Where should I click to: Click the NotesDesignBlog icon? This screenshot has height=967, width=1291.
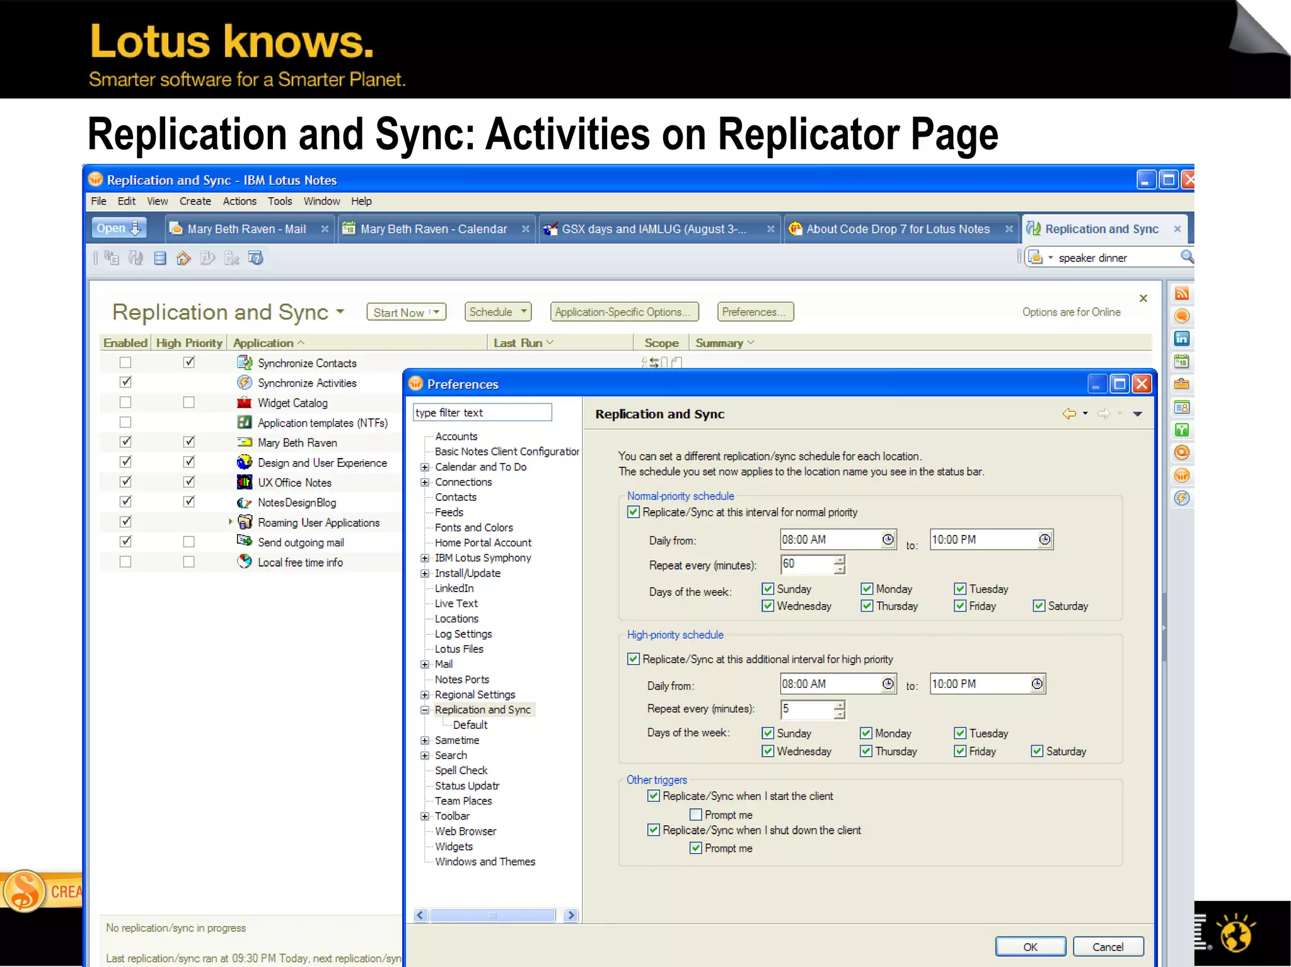[245, 502]
